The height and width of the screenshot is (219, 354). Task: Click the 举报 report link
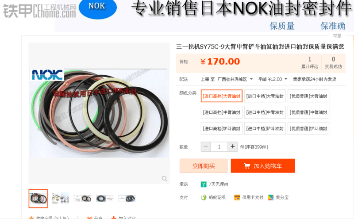click(337, 36)
